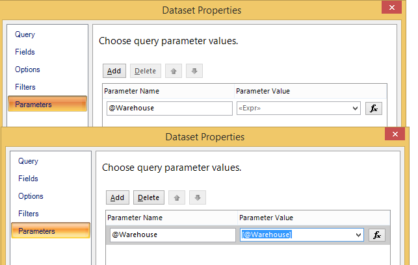Image resolution: width=418 pixels, height=265 pixels.
Task: Go to Filters page in front dialog
Action: pyautogui.click(x=29, y=214)
